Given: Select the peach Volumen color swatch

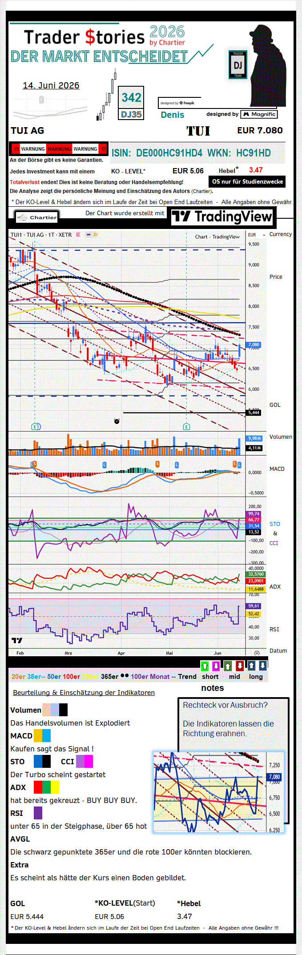Looking at the screenshot, I should pos(46,710).
